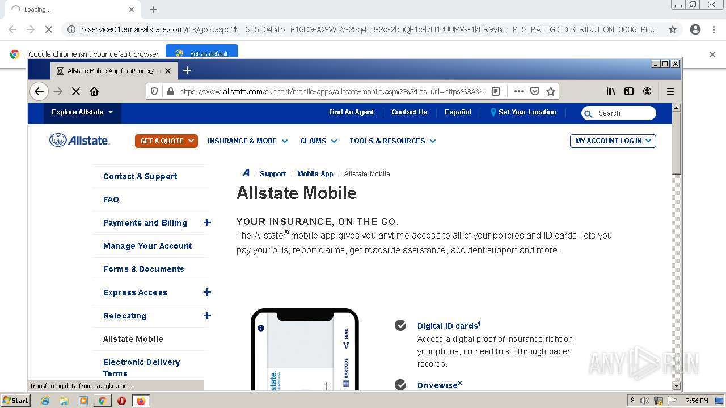The image size is (726, 408).
Task: Click Mobile App breadcrumb link
Action: point(315,174)
